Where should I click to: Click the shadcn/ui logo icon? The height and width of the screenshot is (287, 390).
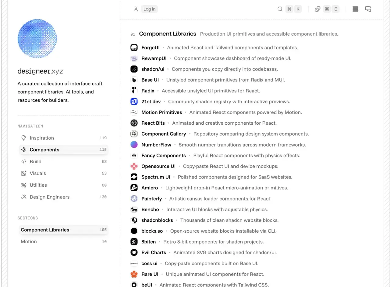[134, 69]
